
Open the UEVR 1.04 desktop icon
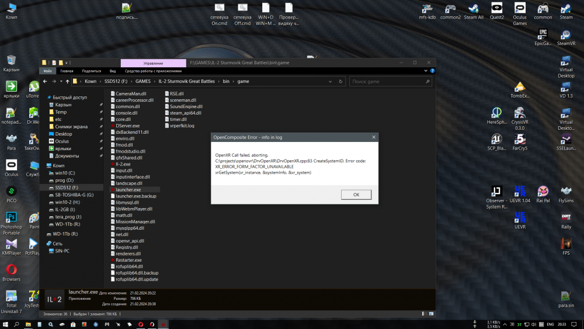pyautogui.click(x=520, y=195)
